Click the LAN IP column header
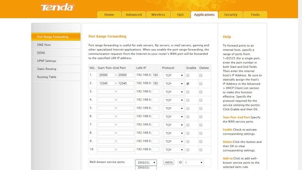 (141, 68)
